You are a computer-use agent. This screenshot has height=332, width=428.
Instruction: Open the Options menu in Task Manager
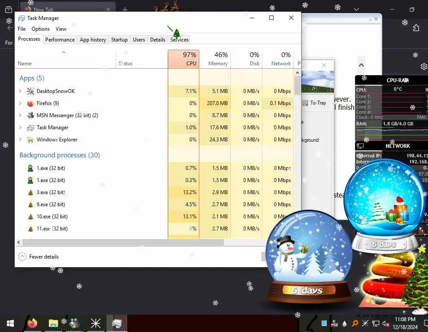41,29
